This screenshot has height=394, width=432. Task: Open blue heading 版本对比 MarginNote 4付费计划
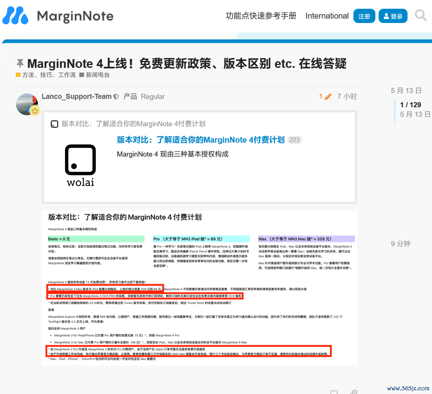pyautogui.click(x=201, y=140)
